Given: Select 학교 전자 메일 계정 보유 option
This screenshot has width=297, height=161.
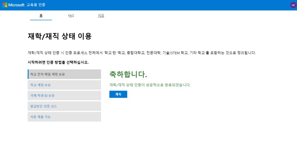Looking at the screenshot, I should tap(64, 74).
